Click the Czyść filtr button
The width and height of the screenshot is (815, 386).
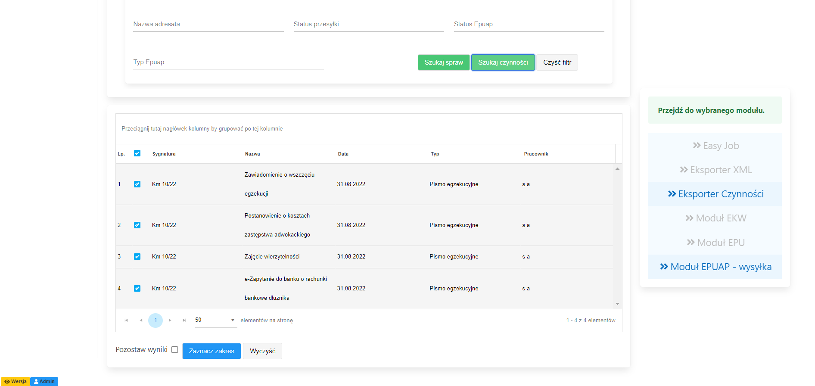pos(557,62)
